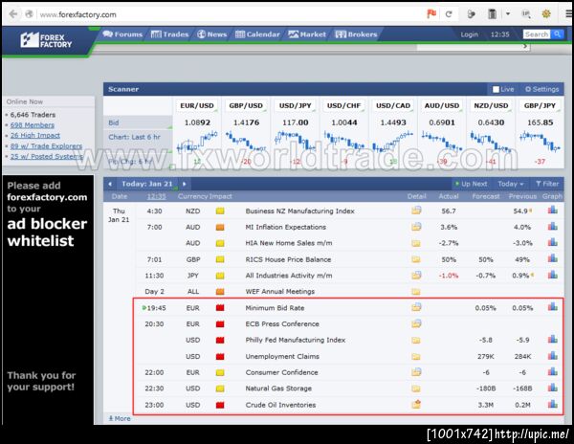This screenshot has height=444, width=574.
Task: Open the News tab
Action: pyautogui.click(x=212, y=34)
